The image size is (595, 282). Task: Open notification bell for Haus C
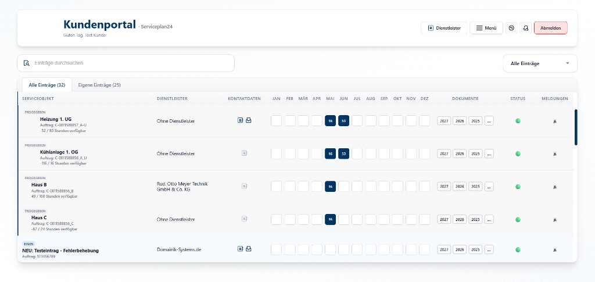click(x=555, y=219)
